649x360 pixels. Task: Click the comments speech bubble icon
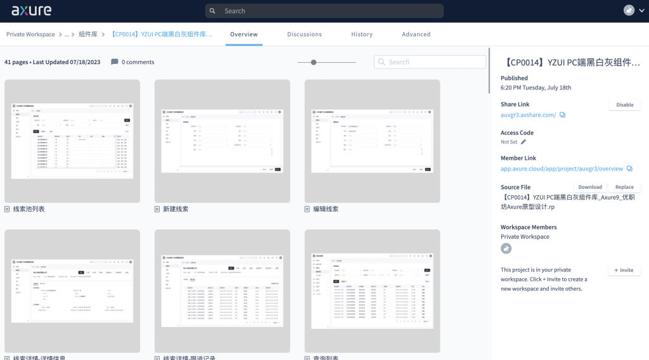[x=115, y=62]
